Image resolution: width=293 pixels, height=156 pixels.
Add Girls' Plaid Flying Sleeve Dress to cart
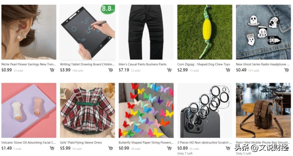[111, 148]
